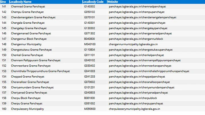Click serial number 156 cell

[x=4, y=87]
